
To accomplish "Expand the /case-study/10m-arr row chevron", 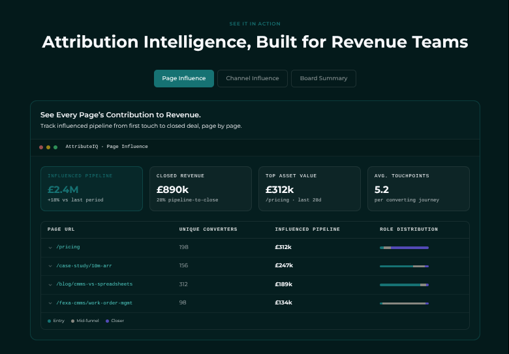I will 50,266.
